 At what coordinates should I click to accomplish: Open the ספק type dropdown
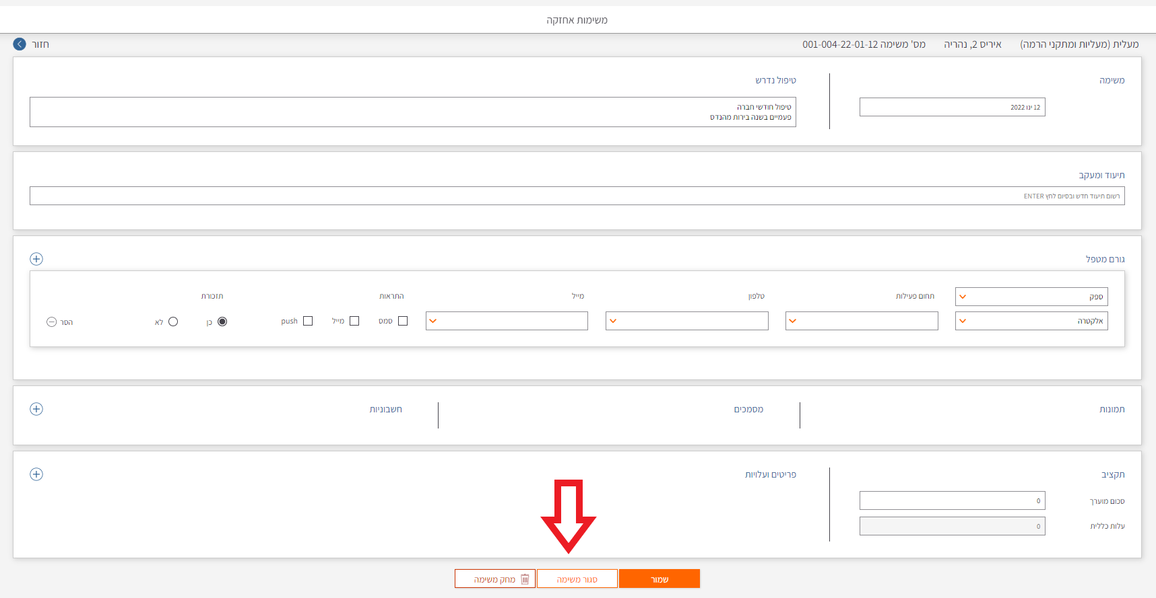(x=1031, y=297)
